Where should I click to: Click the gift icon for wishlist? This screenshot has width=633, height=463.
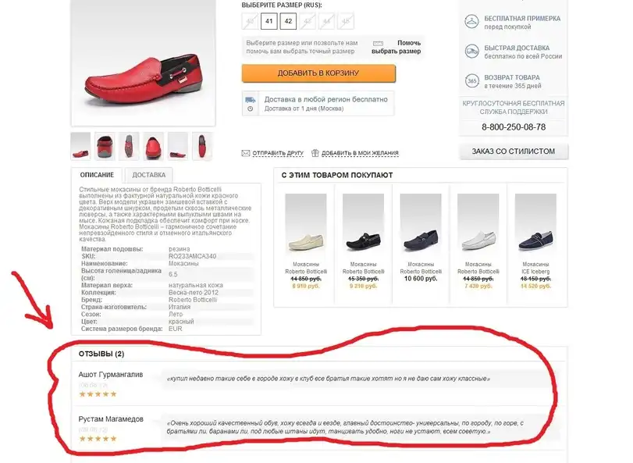pyautogui.click(x=315, y=152)
